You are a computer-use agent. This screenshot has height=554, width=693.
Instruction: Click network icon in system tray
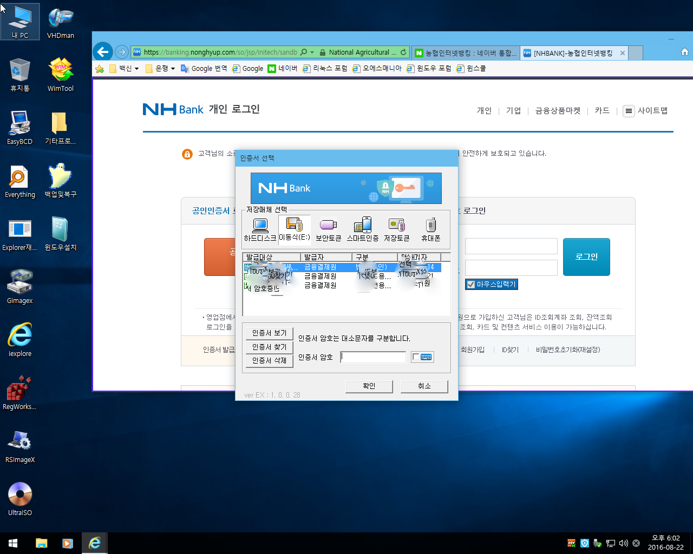[x=611, y=543]
